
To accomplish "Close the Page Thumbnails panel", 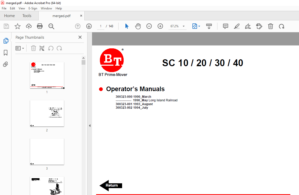I will pyautogui.click(x=80, y=37).
